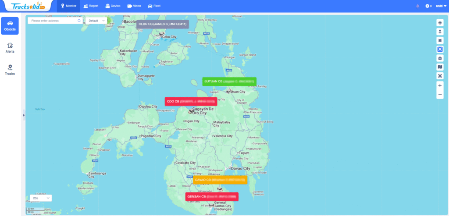The image size is (449, 216).
Task: Toggle the highlighted fullscreen map button
Action: (440, 50)
